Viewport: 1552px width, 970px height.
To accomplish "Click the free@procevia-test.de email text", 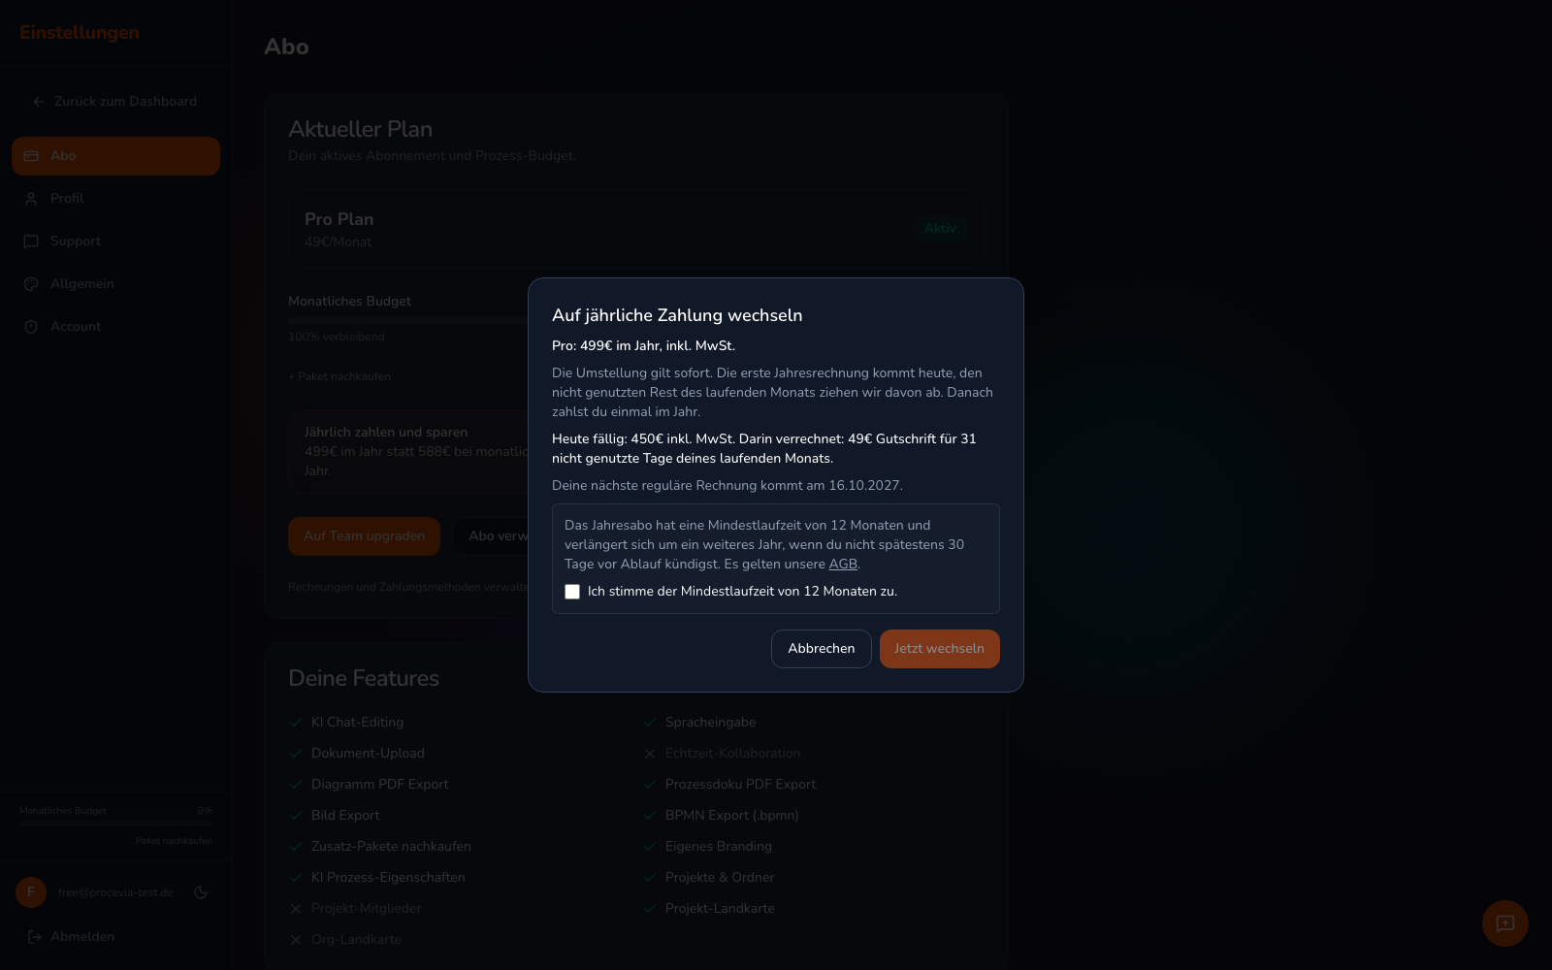I will tap(115, 892).
